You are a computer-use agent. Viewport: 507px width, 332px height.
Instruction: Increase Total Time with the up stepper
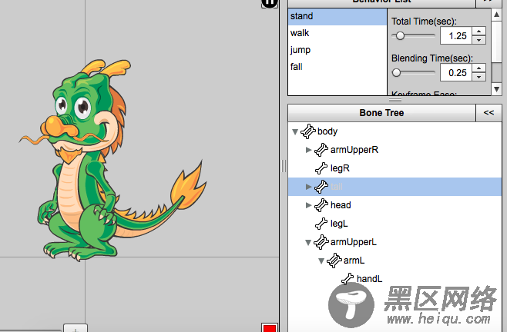(x=478, y=32)
